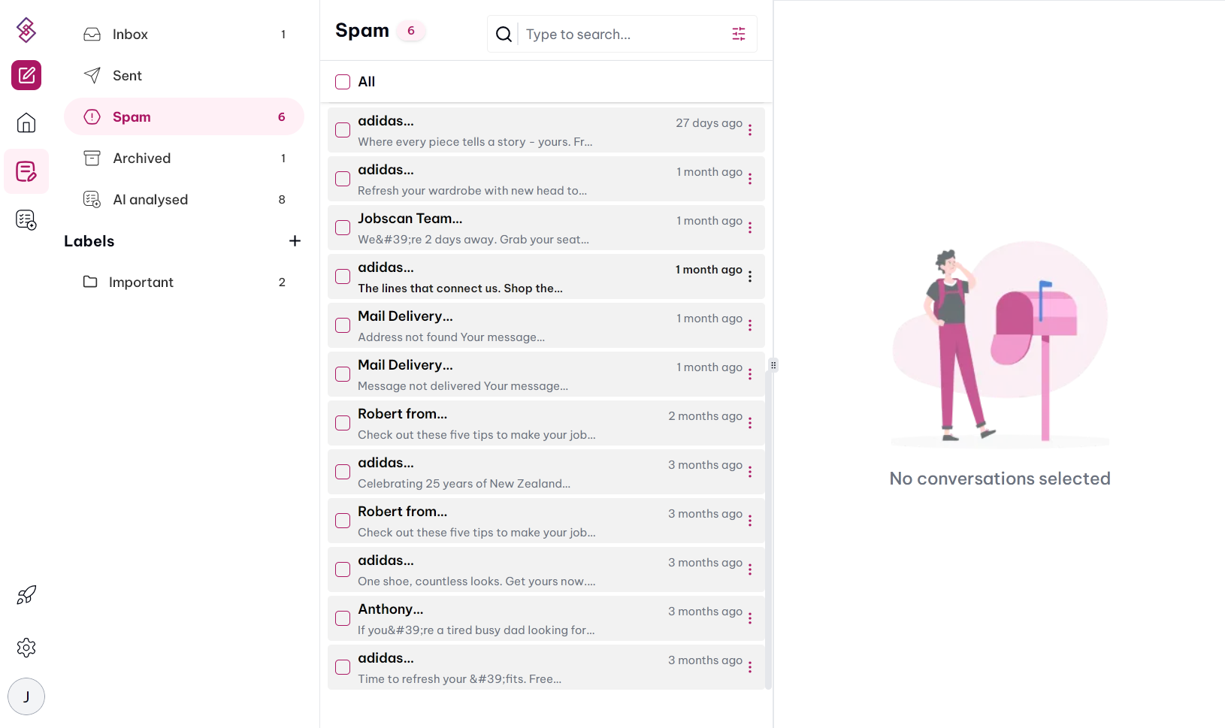This screenshot has height=728, width=1225.
Task: Open the compose email icon
Action: click(26, 75)
